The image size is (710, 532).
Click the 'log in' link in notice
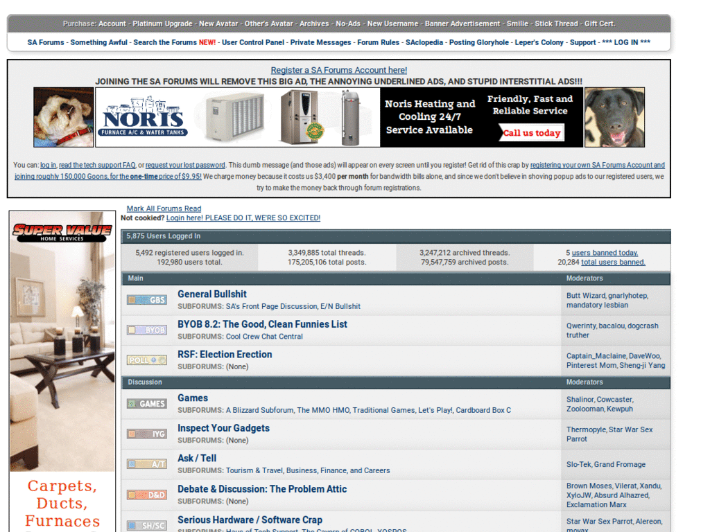pos(48,165)
